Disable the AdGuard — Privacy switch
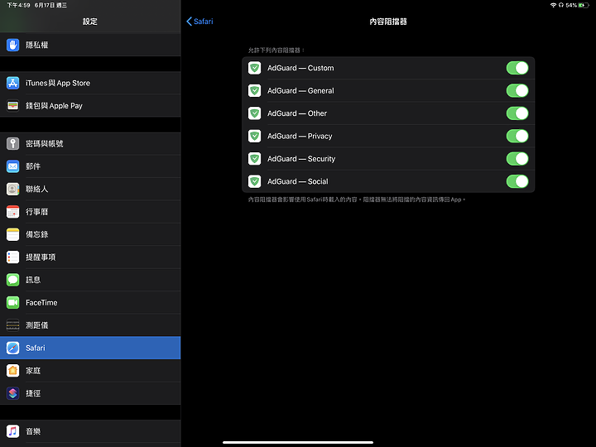This screenshot has width=596, height=447. pyautogui.click(x=517, y=136)
